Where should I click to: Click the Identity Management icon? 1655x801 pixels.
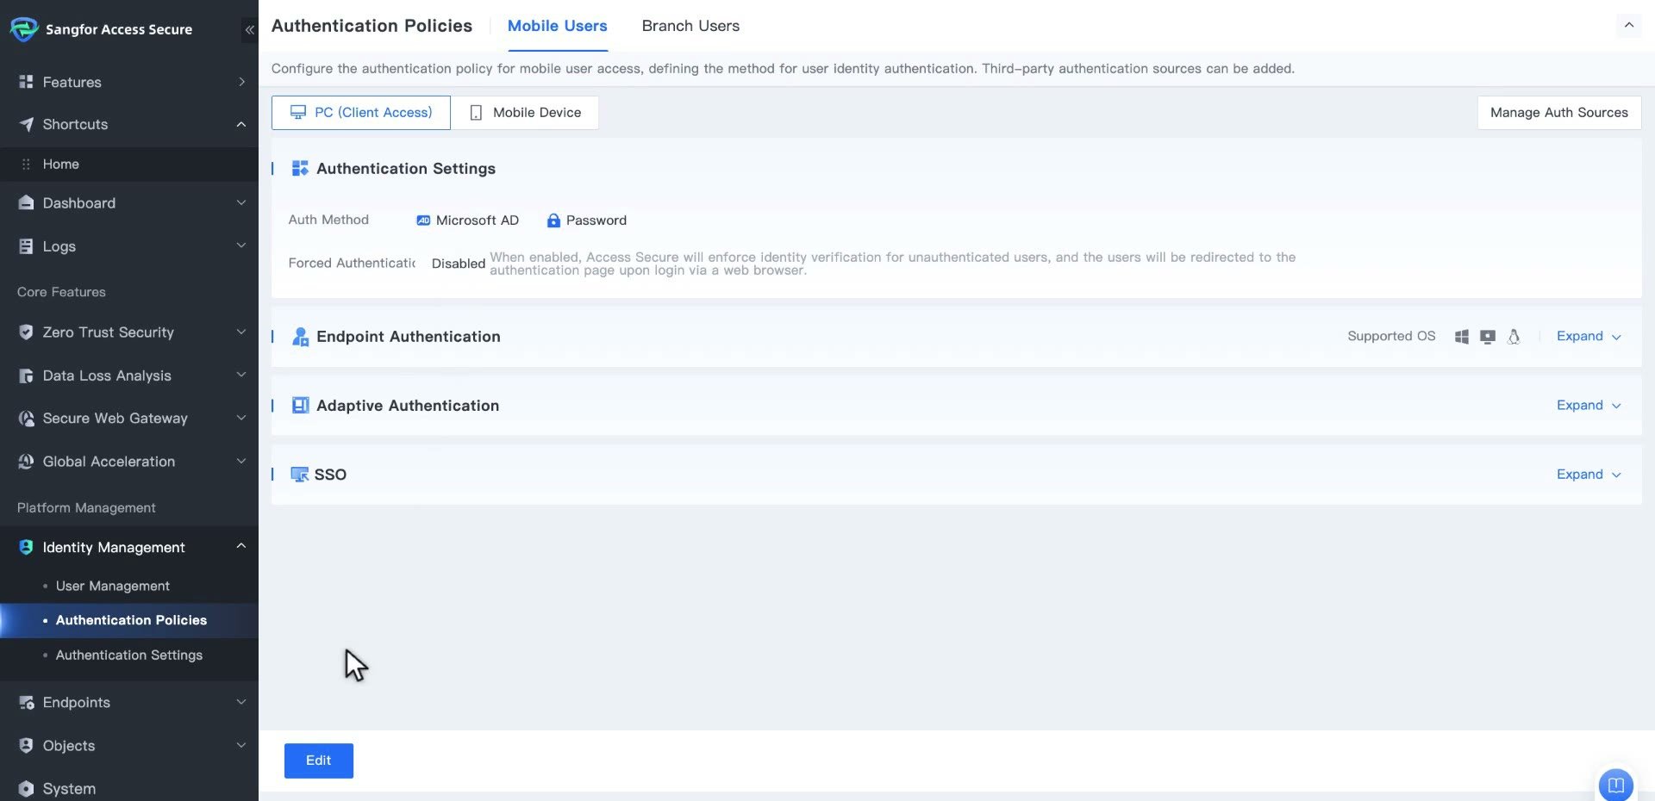tap(26, 547)
